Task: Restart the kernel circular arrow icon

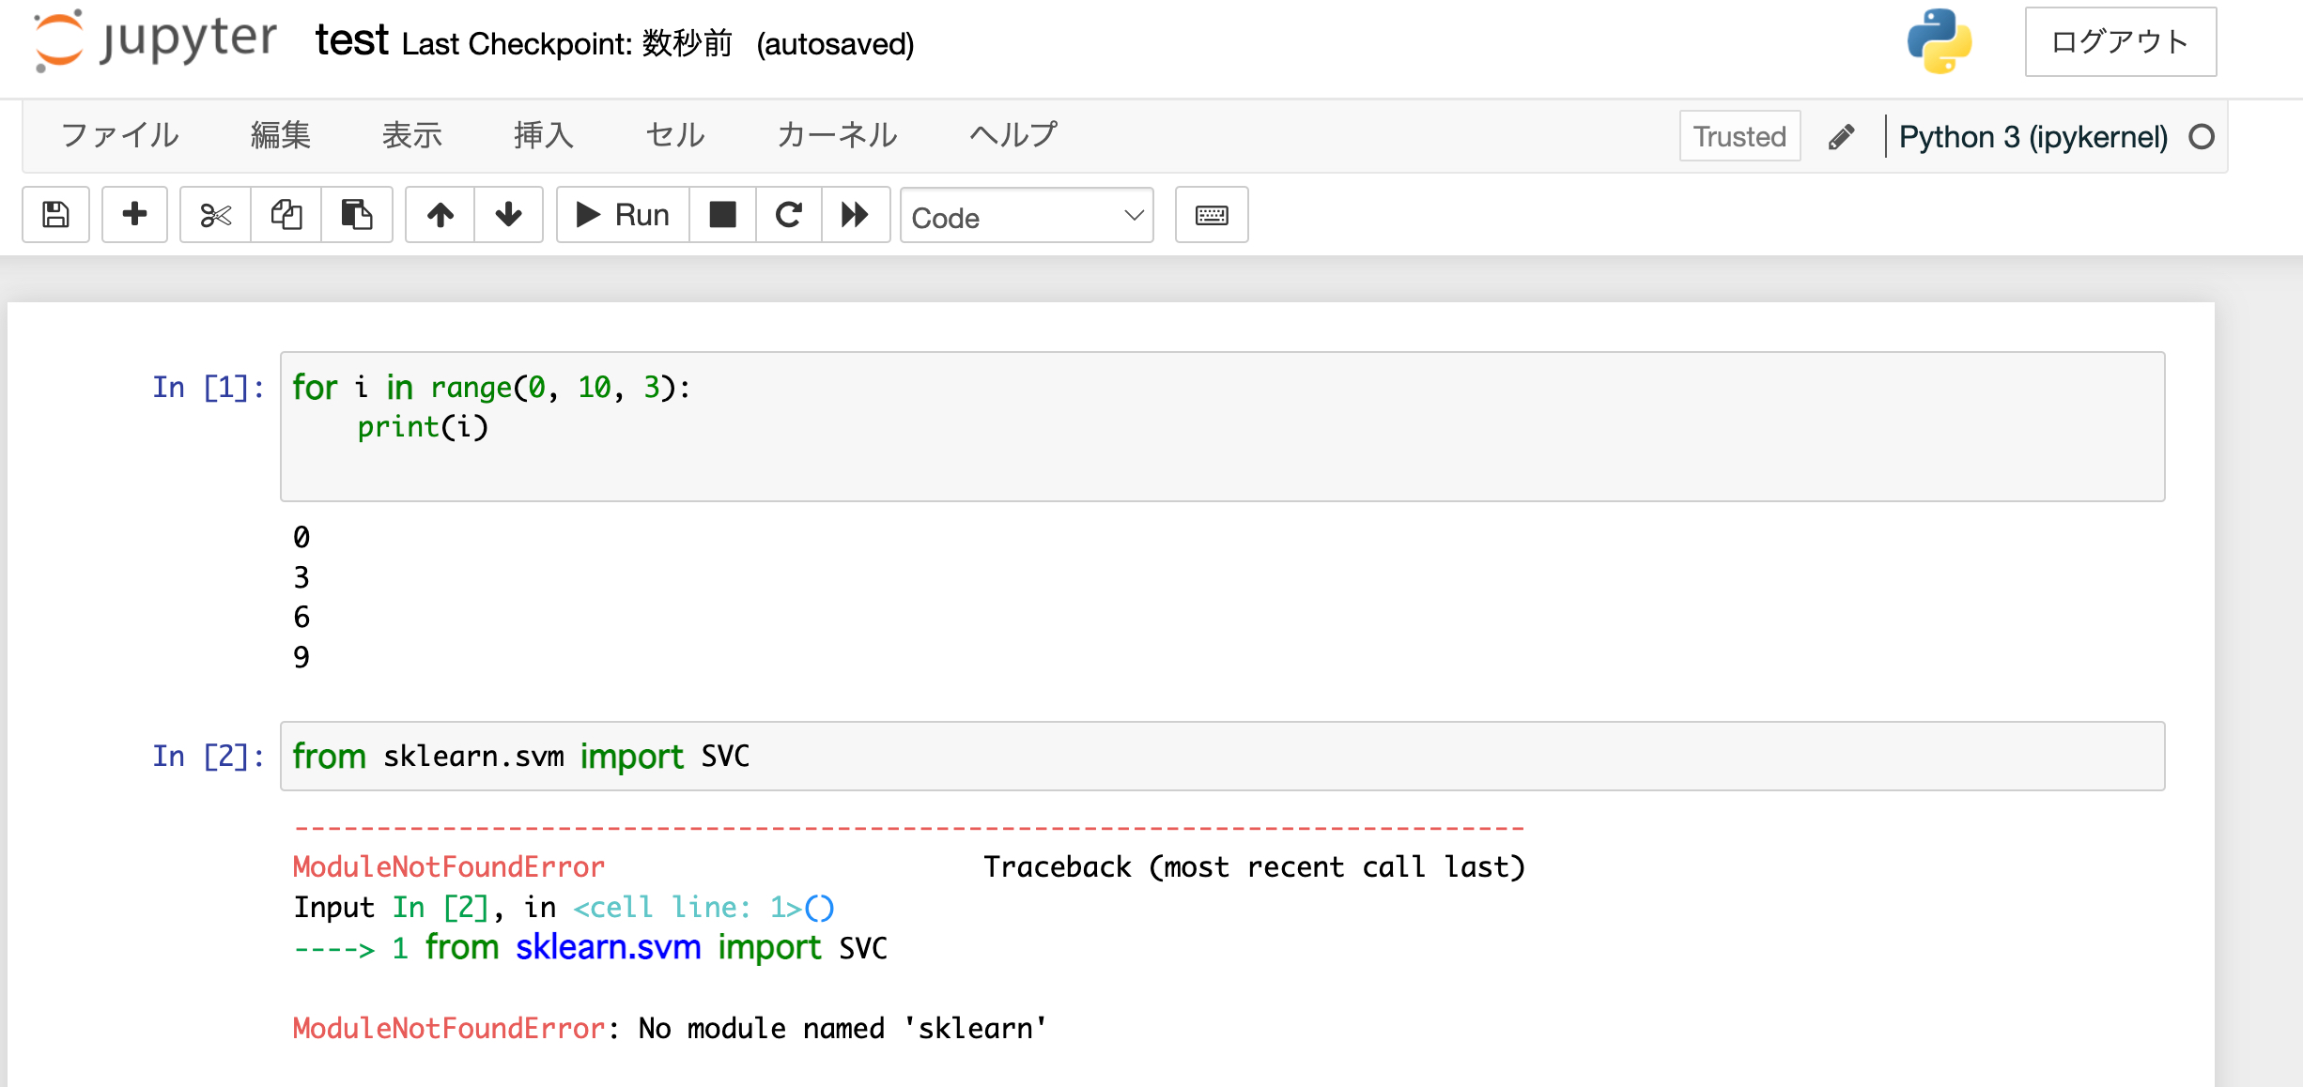Action: point(789,215)
